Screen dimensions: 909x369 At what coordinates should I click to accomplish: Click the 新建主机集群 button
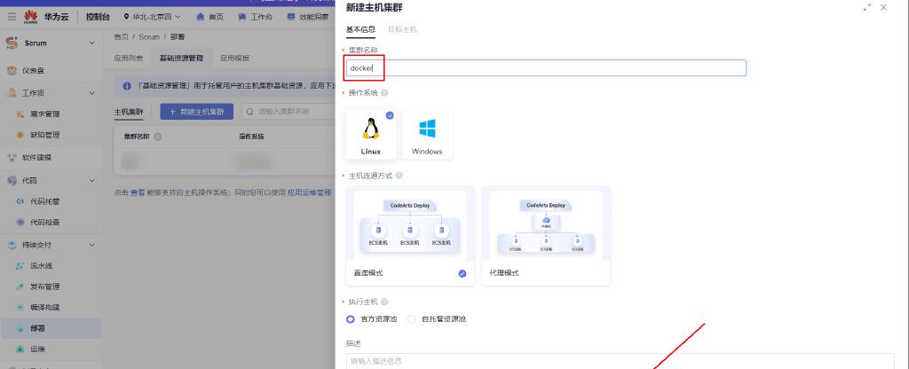click(x=196, y=112)
